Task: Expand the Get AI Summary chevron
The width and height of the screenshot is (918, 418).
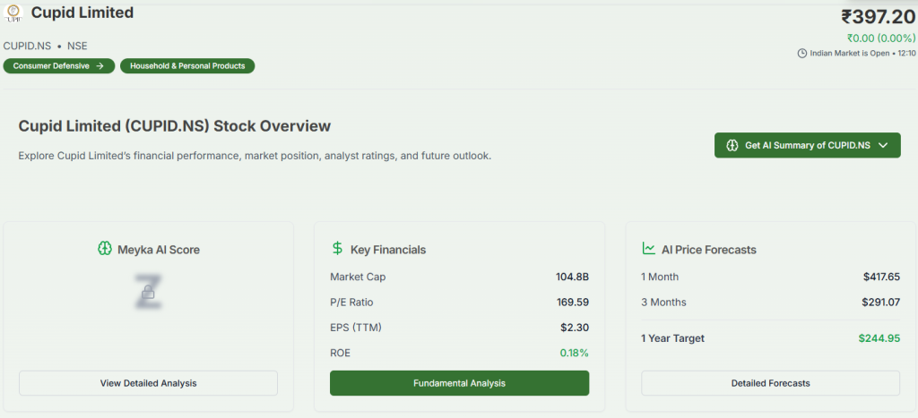Action: [x=883, y=146]
